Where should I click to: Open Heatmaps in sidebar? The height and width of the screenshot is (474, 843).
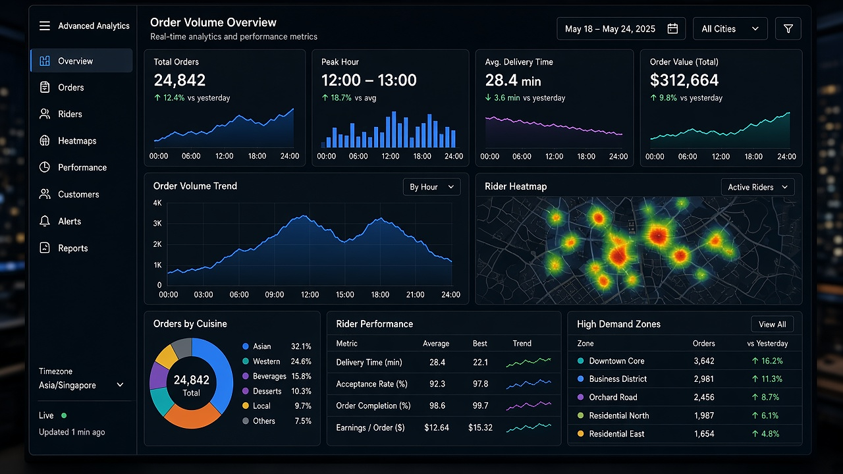[82, 141]
